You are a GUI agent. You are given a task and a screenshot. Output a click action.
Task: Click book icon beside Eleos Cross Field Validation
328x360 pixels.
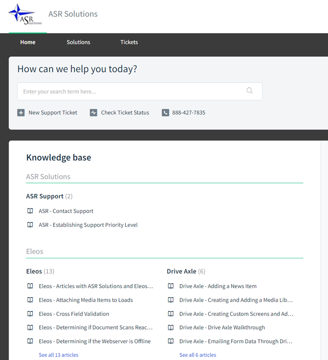pyautogui.click(x=30, y=314)
